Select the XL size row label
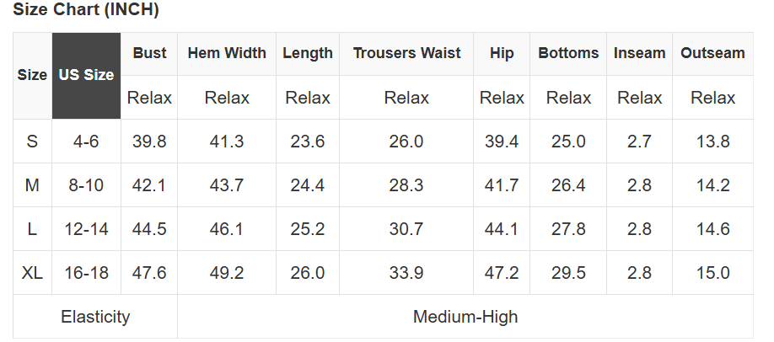Image resolution: width=774 pixels, height=342 pixels. 32,272
